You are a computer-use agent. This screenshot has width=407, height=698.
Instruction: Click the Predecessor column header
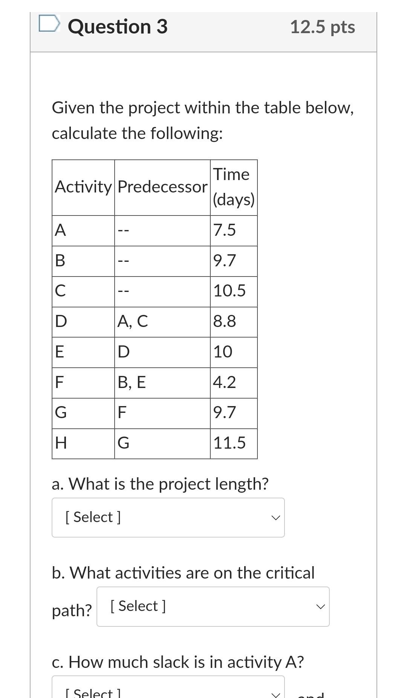pos(162,187)
